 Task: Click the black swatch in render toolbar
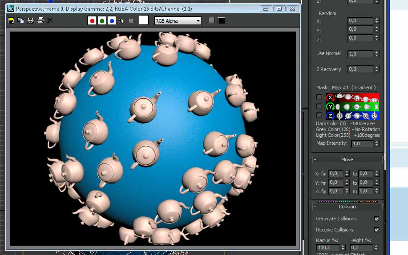click(222, 20)
